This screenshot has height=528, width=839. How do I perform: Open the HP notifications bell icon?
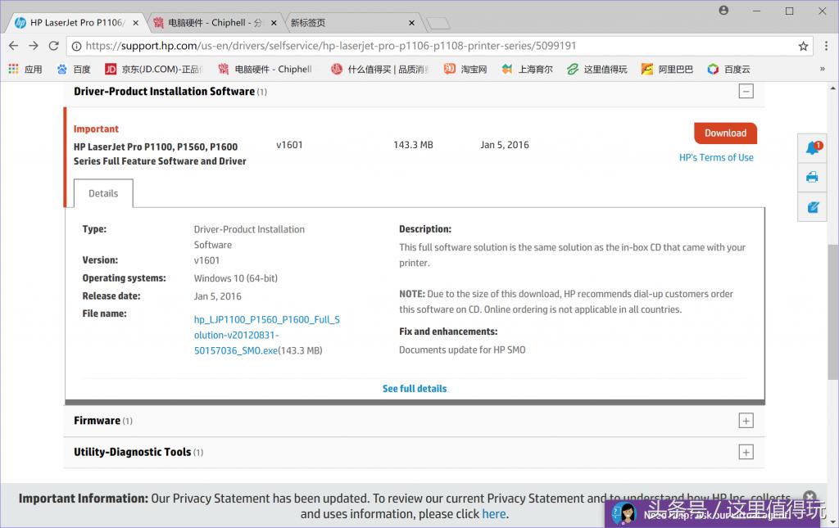[x=811, y=147]
